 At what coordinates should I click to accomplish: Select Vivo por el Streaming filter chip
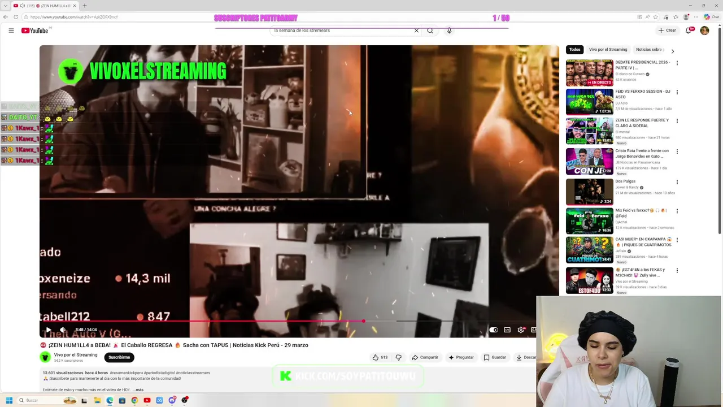coord(608,50)
